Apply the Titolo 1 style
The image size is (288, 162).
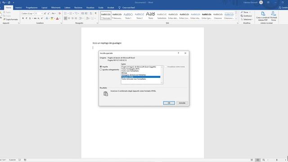coord(128,16)
